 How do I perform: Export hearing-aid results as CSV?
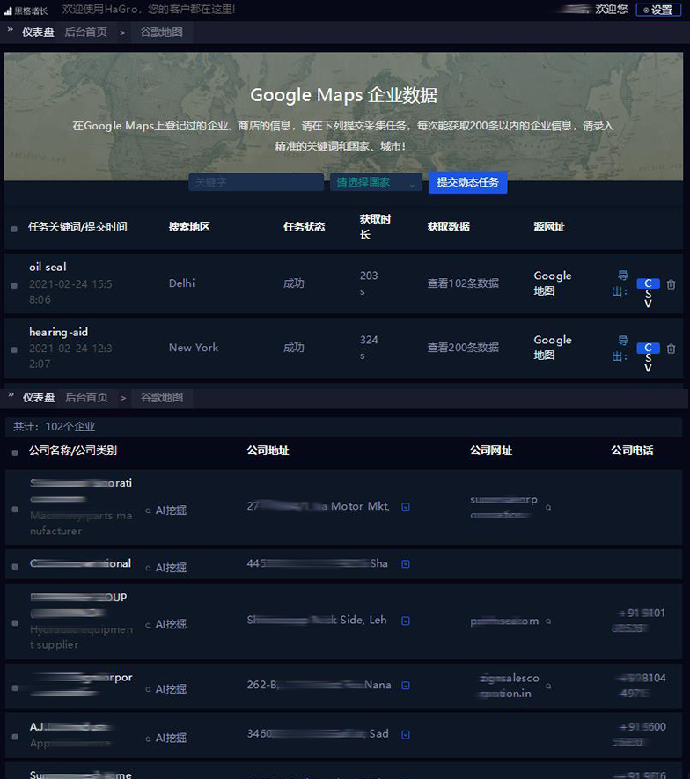coord(648,349)
